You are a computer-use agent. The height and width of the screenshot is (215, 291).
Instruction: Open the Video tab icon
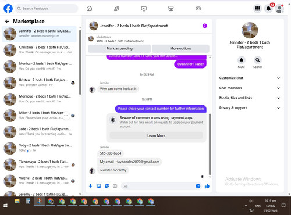(x=144, y=9)
